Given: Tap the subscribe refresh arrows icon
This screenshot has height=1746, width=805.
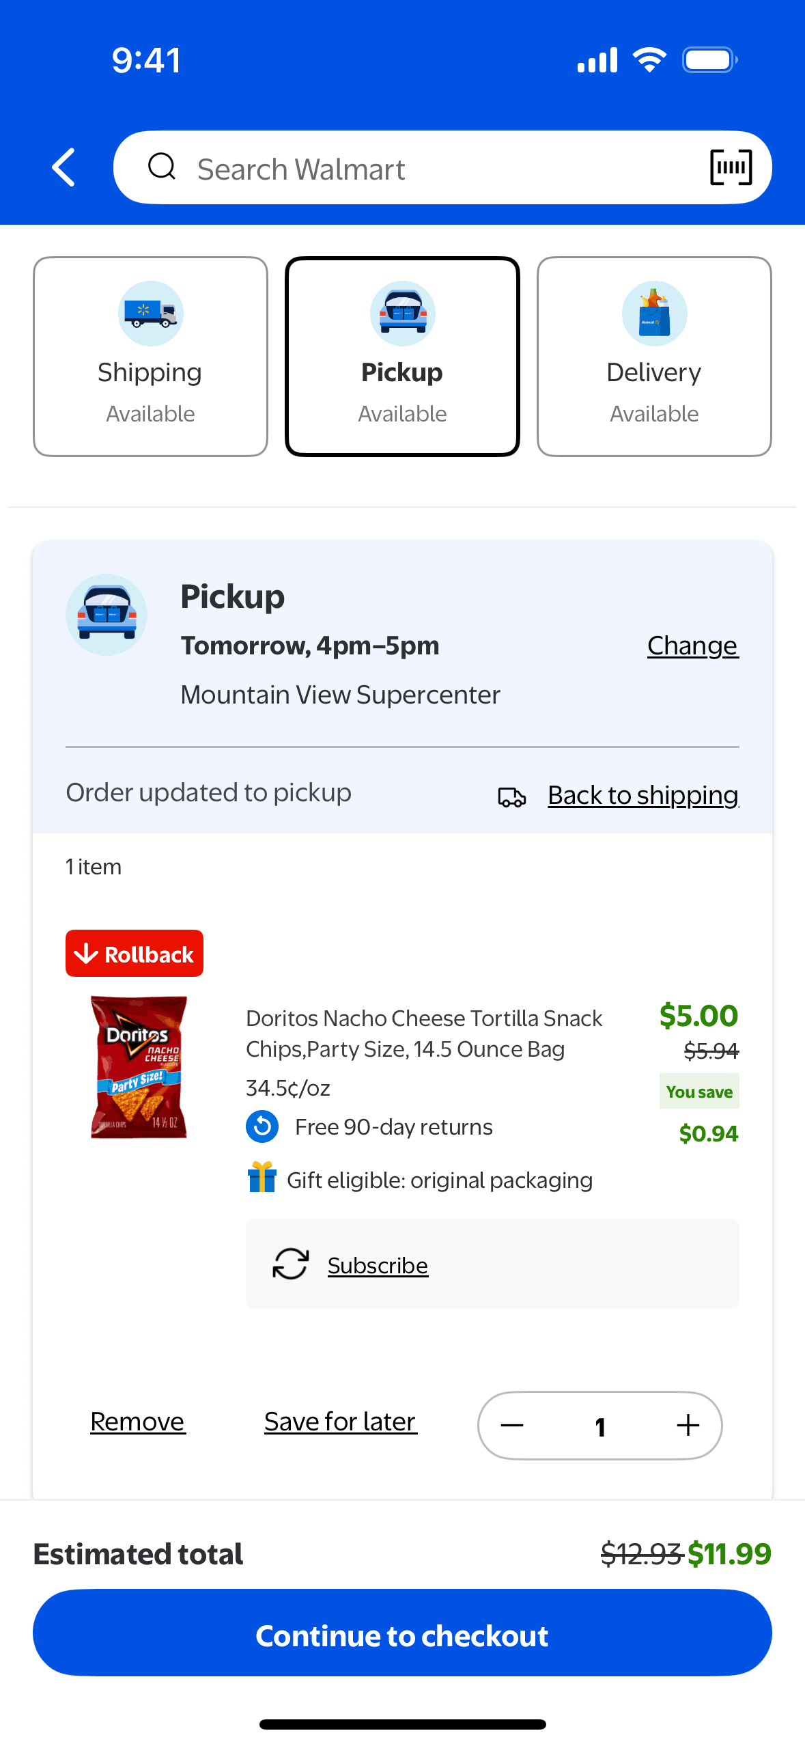Looking at the screenshot, I should click(x=291, y=1264).
